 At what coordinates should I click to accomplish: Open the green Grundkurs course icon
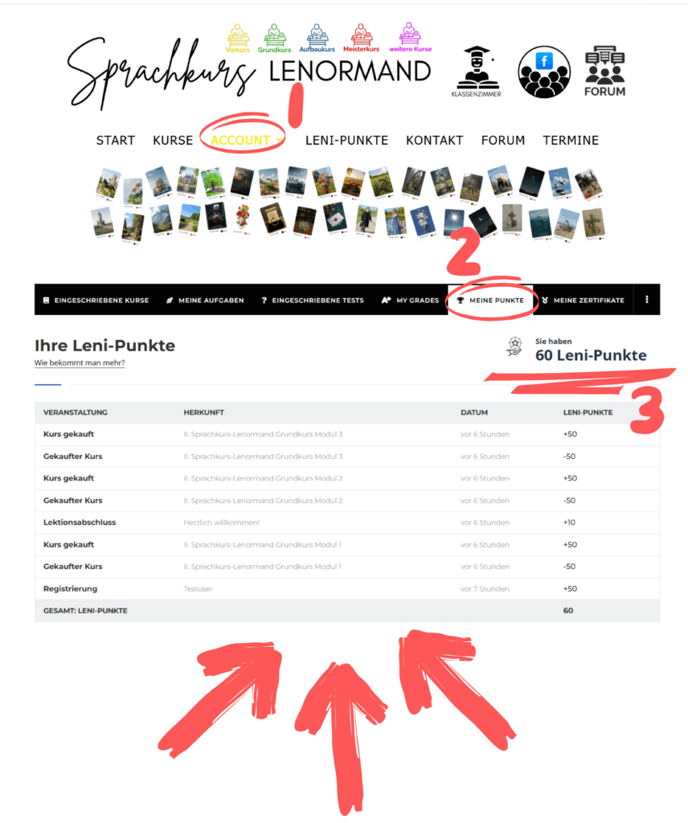point(274,38)
